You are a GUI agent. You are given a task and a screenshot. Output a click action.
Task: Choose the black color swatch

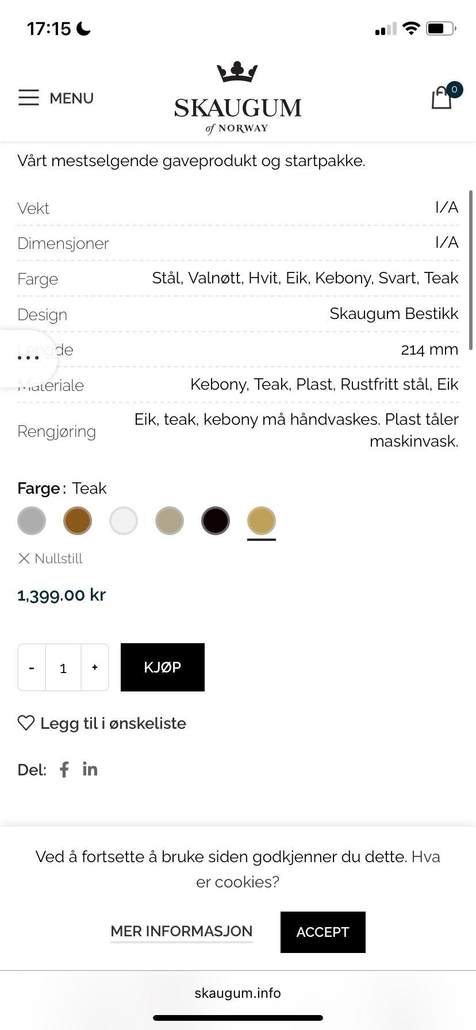(x=216, y=521)
